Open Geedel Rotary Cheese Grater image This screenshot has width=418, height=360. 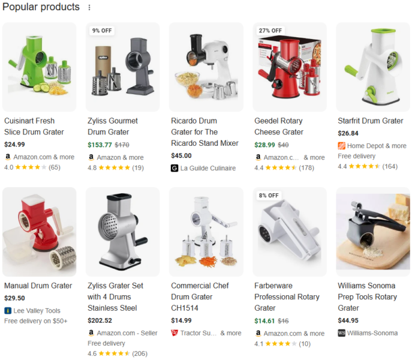click(x=290, y=67)
